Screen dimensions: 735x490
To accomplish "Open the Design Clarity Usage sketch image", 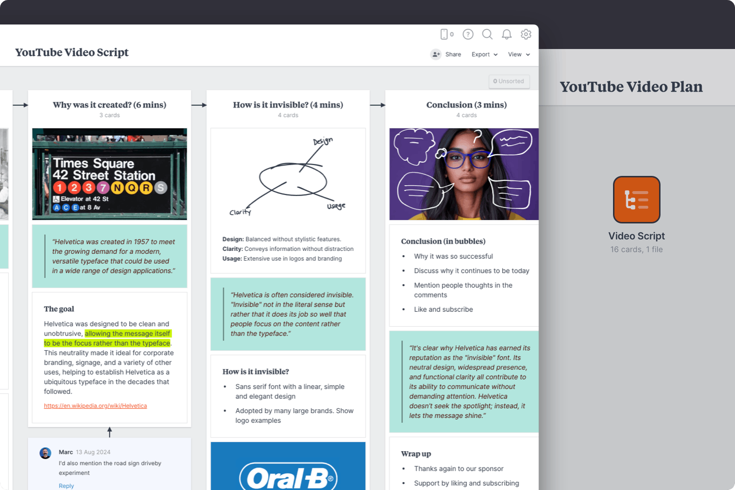I will 288,179.
